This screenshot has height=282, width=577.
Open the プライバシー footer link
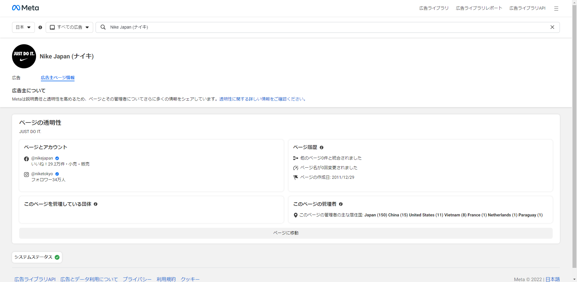coord(137,279)
